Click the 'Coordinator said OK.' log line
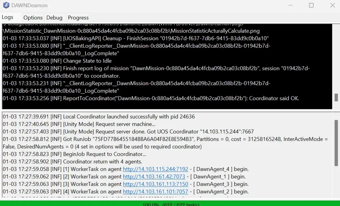 [x=151, y=99]
